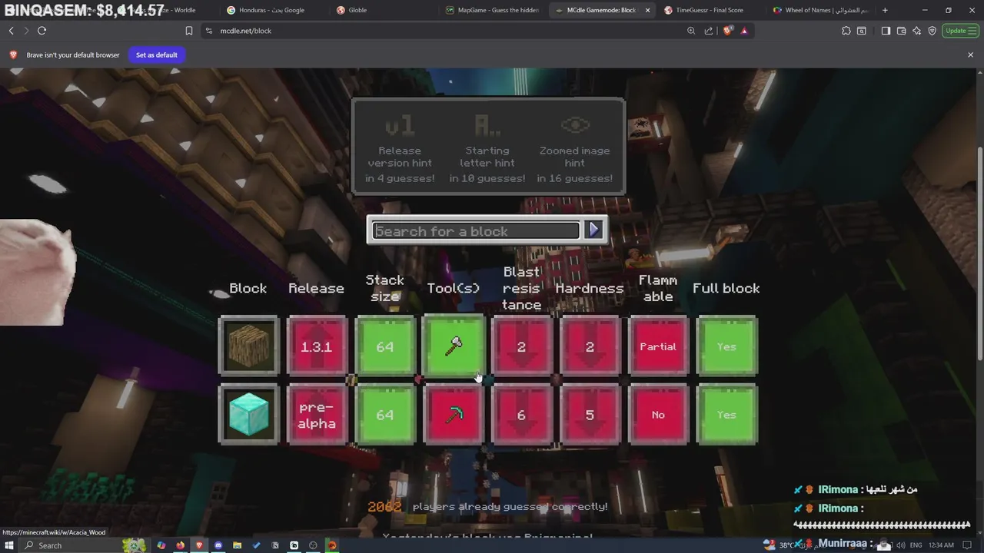Click the Hardness column header

pos(590,288)
